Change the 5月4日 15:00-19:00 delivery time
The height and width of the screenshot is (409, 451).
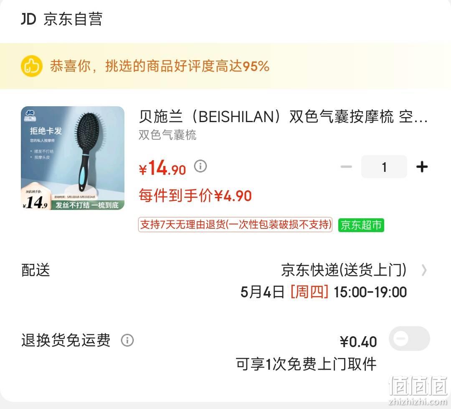(324, 292)
